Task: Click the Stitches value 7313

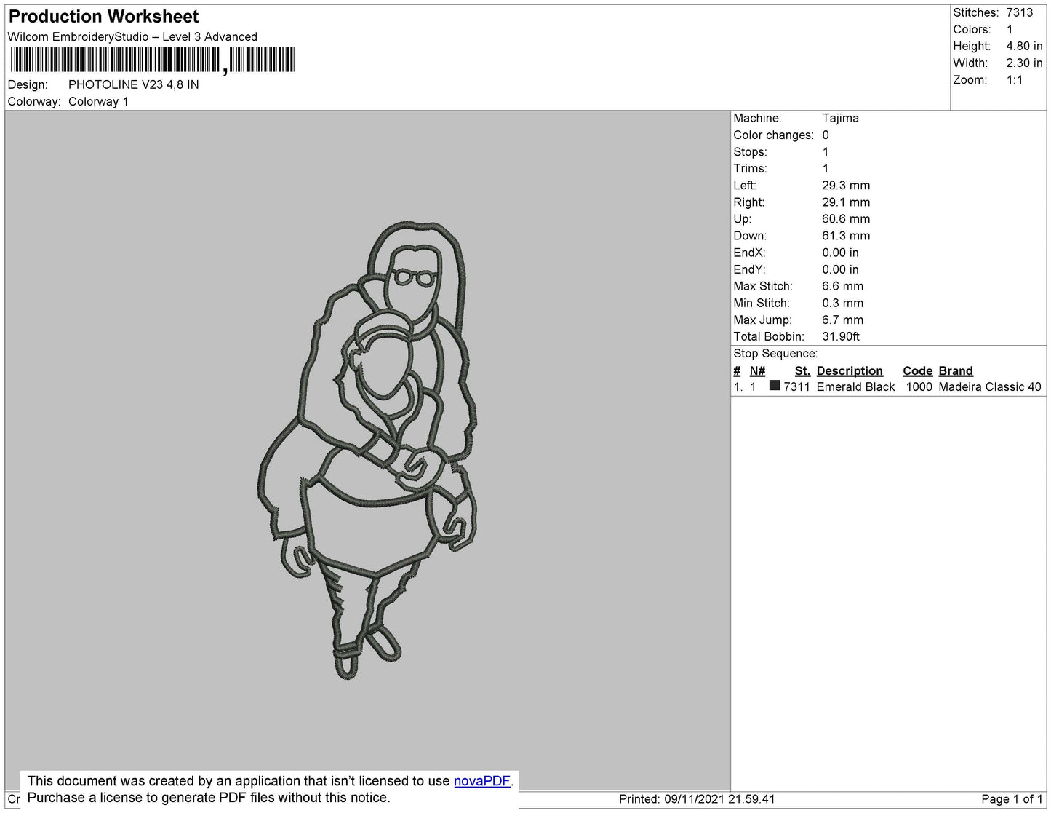Action: click(1020, 12)
